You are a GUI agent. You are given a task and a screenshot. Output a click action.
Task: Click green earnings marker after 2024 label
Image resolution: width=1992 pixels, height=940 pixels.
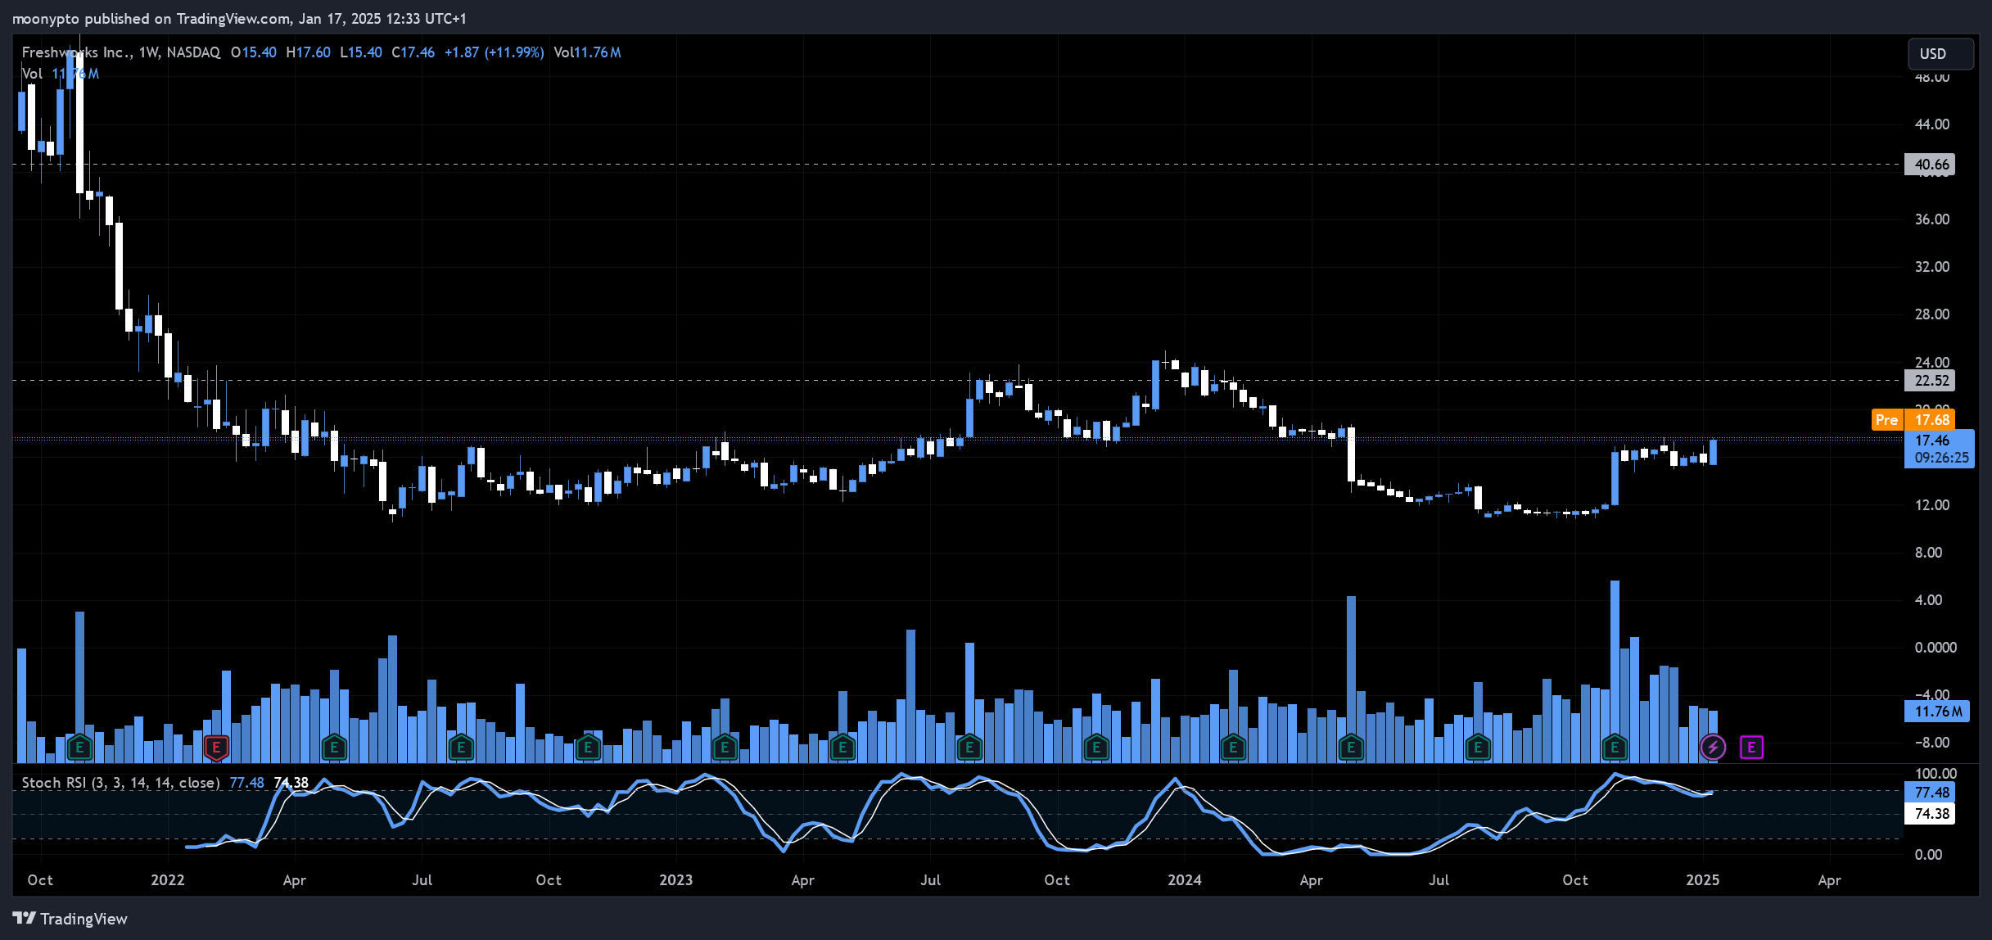(x=1233, y=747)
